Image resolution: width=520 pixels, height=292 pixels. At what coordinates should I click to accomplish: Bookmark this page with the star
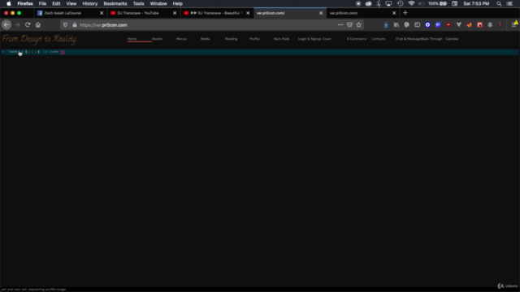359,25
